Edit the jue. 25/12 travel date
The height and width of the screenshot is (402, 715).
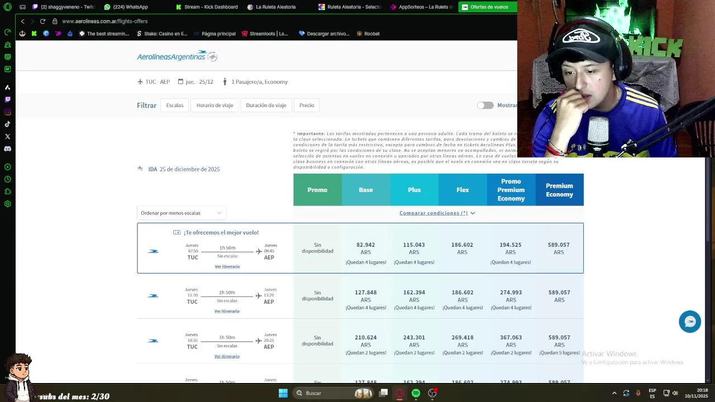[196, 82]
